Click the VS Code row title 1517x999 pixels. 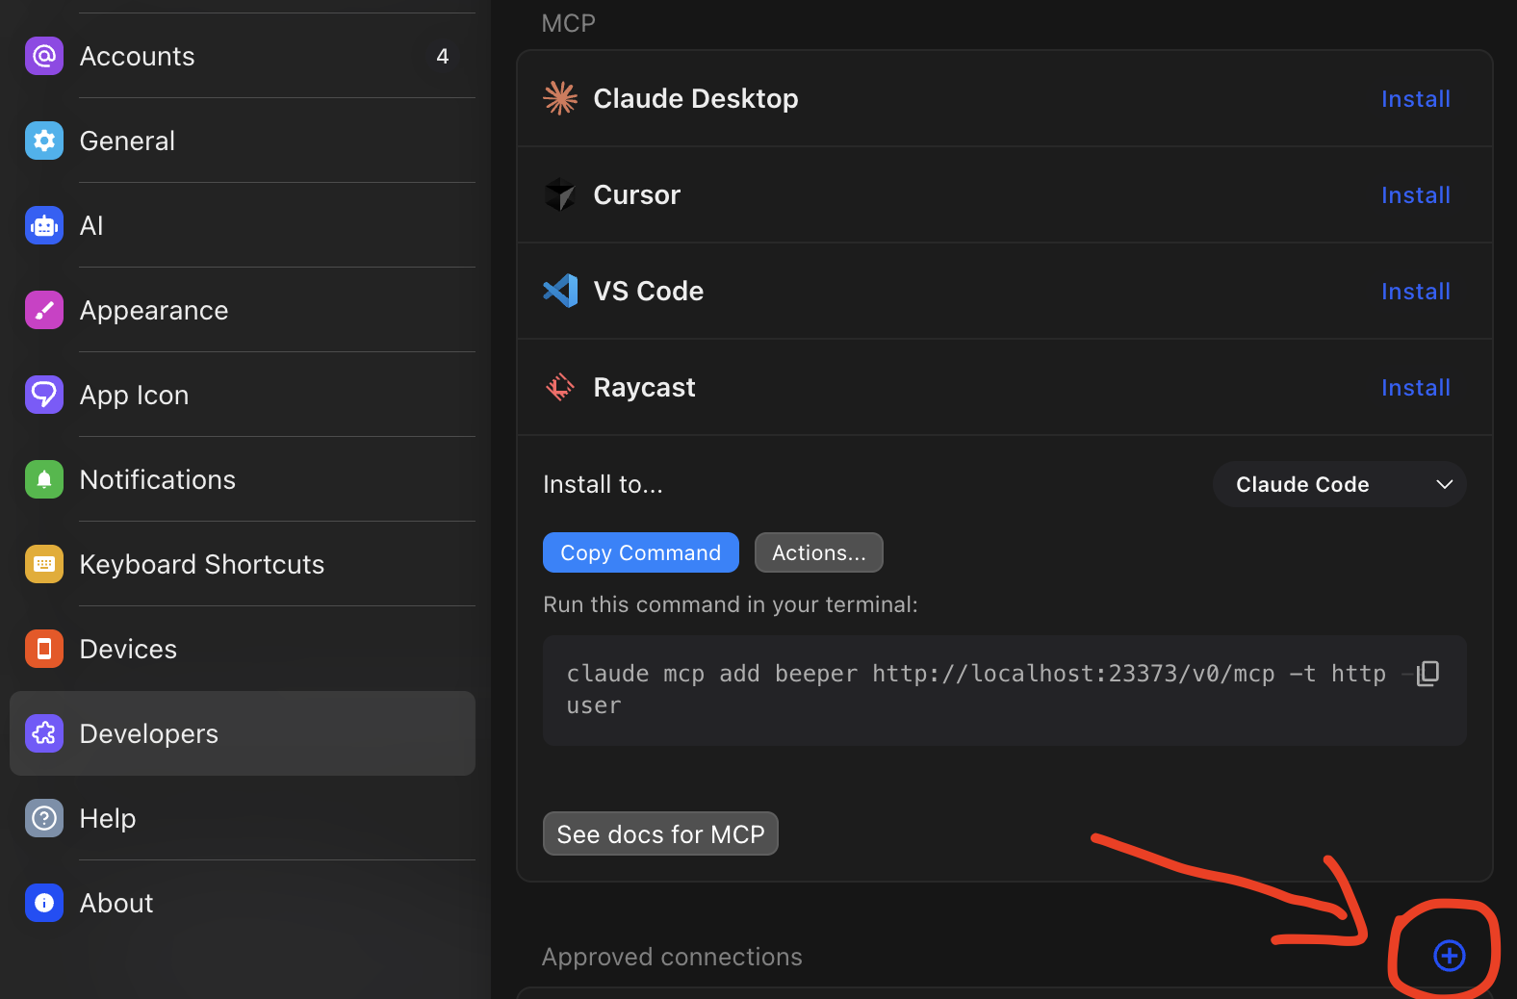point(649,291)
